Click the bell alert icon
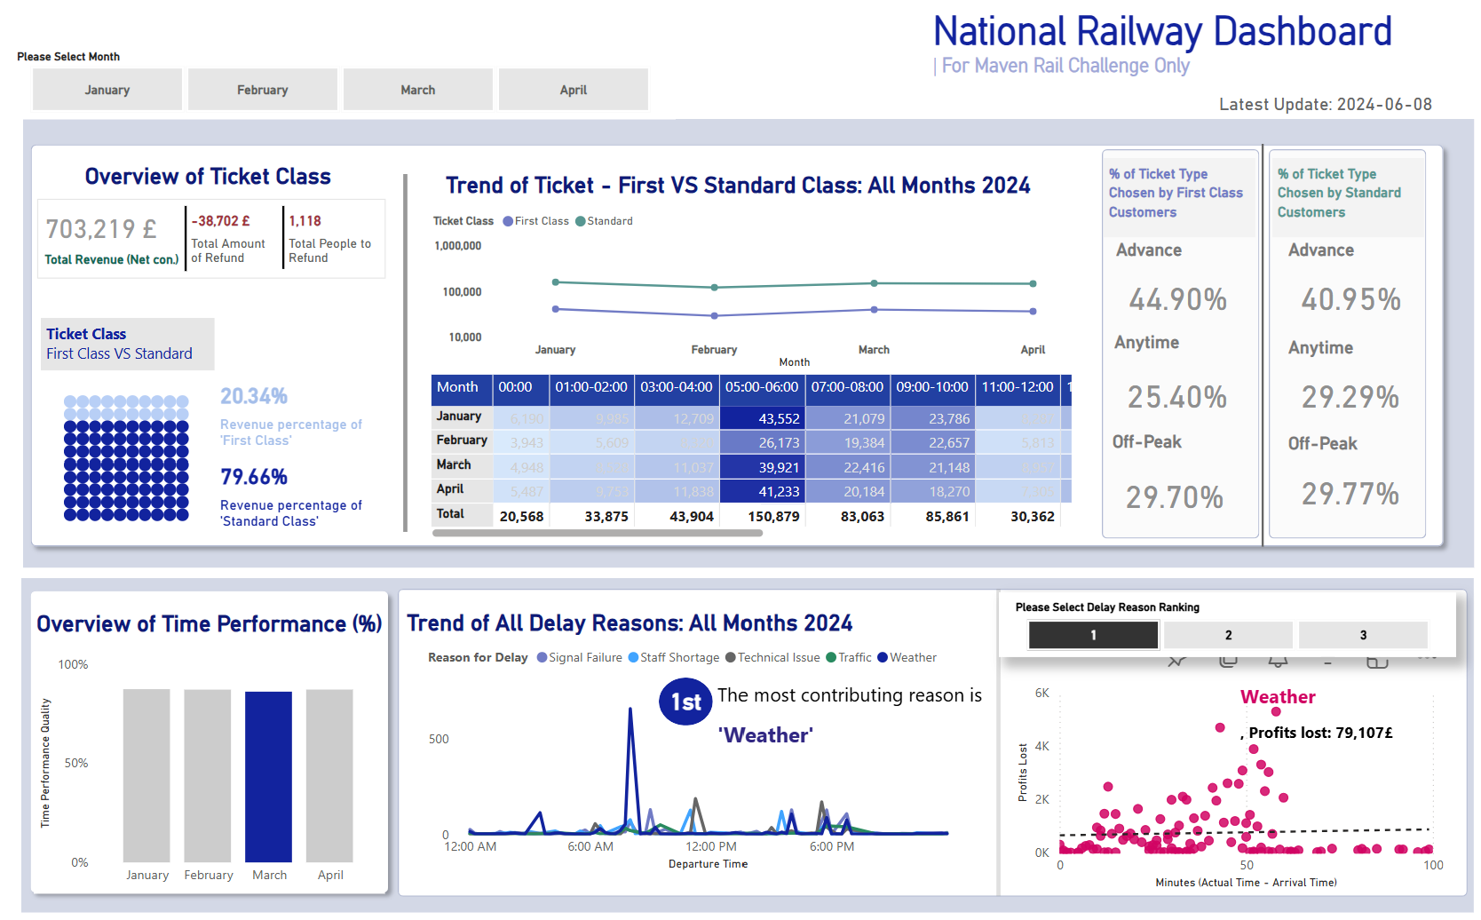This screenshot has width=1481, height=920. coord(1278,661)
